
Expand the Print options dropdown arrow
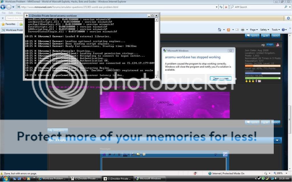(247, 30)
